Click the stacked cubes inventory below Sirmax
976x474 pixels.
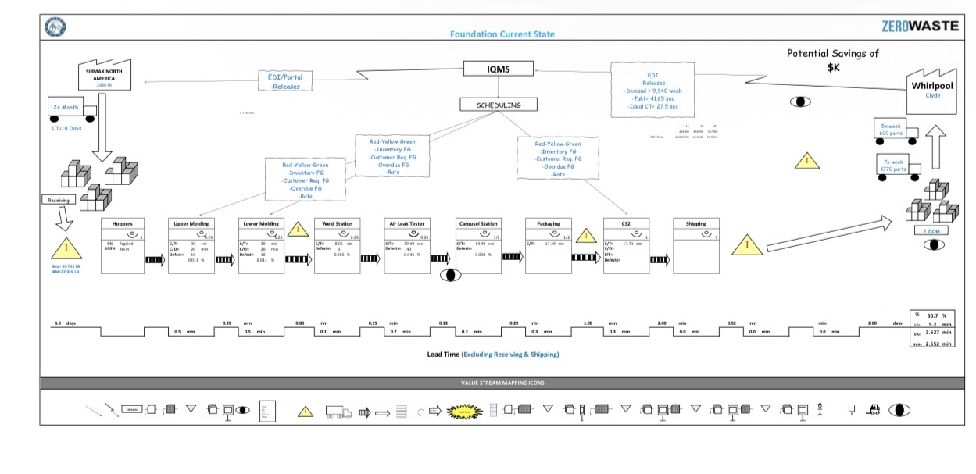(x=99, y=183)
